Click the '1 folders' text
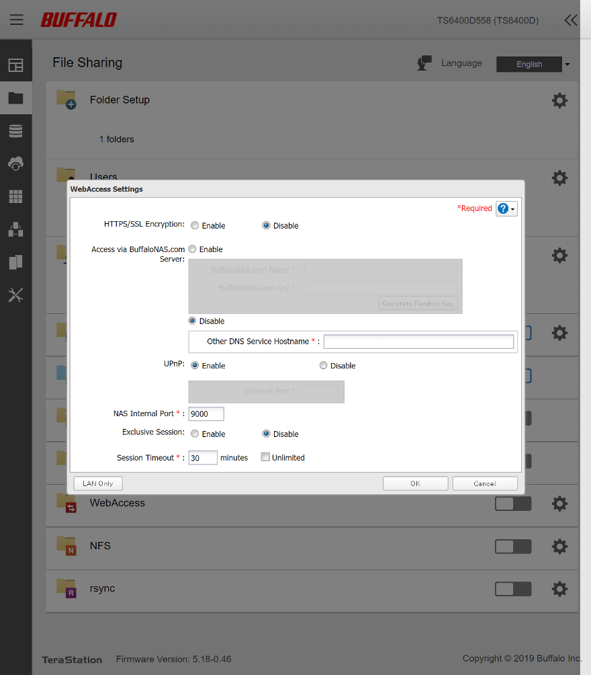 click(117, 139)
